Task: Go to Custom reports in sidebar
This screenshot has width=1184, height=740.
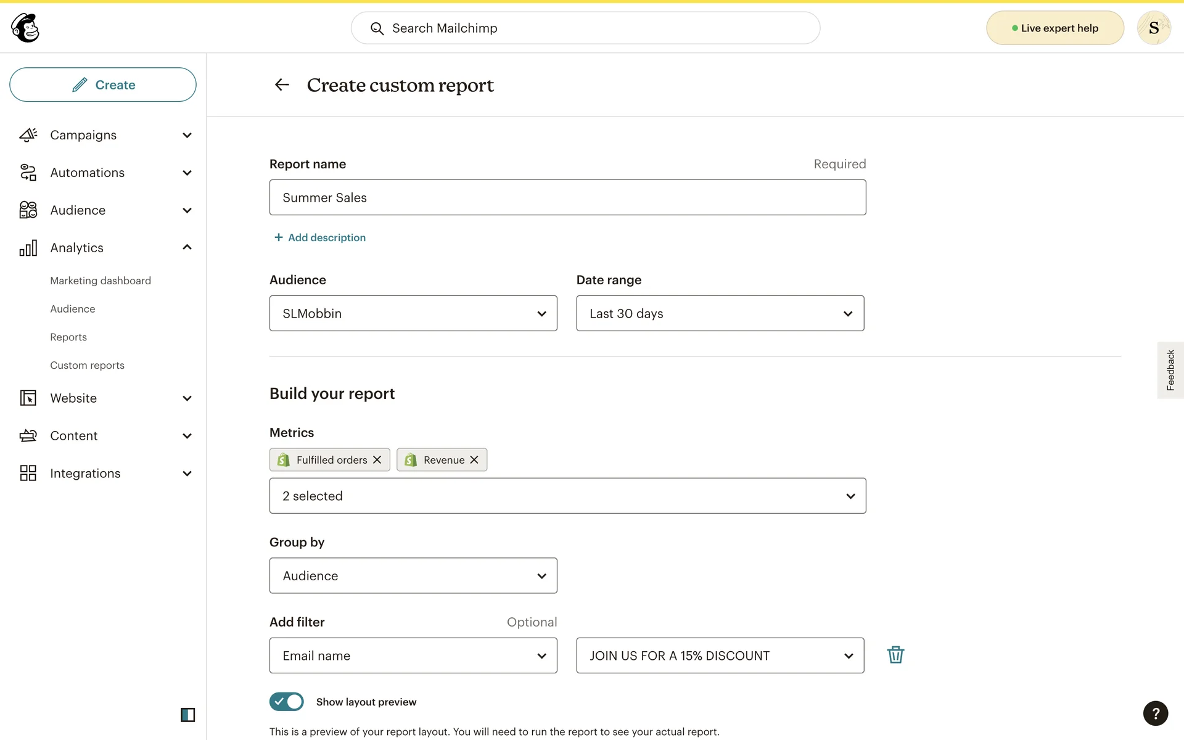Action: [x=87, y=365]
